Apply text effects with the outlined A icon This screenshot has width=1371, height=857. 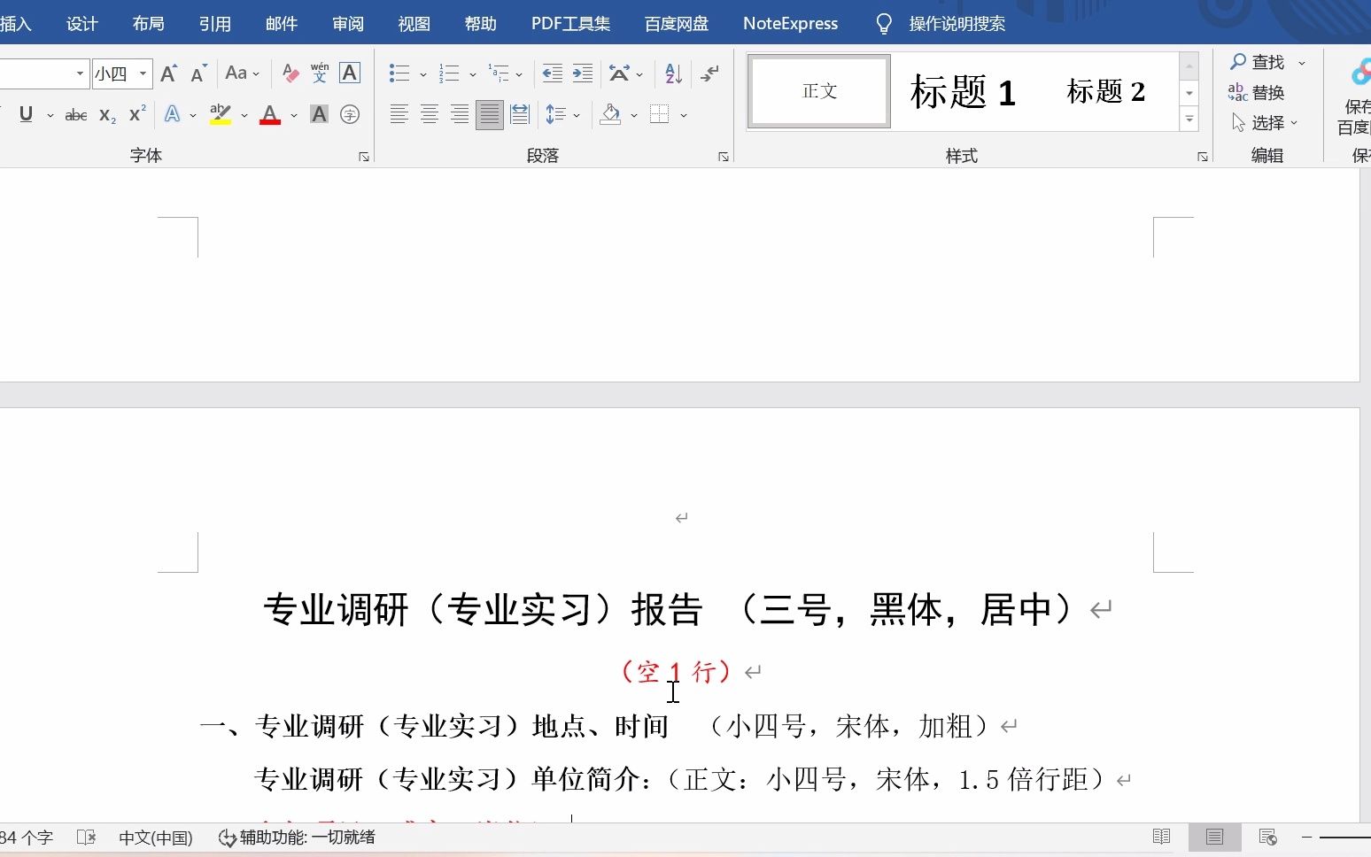[x=173, y=114]
